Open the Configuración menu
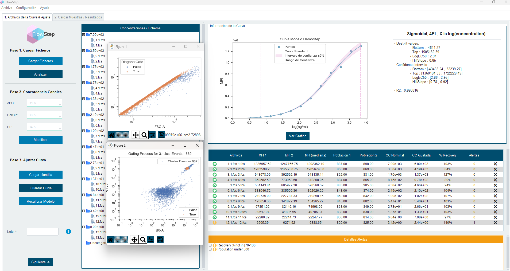Image resolution: width=510 pixels, height=271 pixels. click(x=26, y=8)
